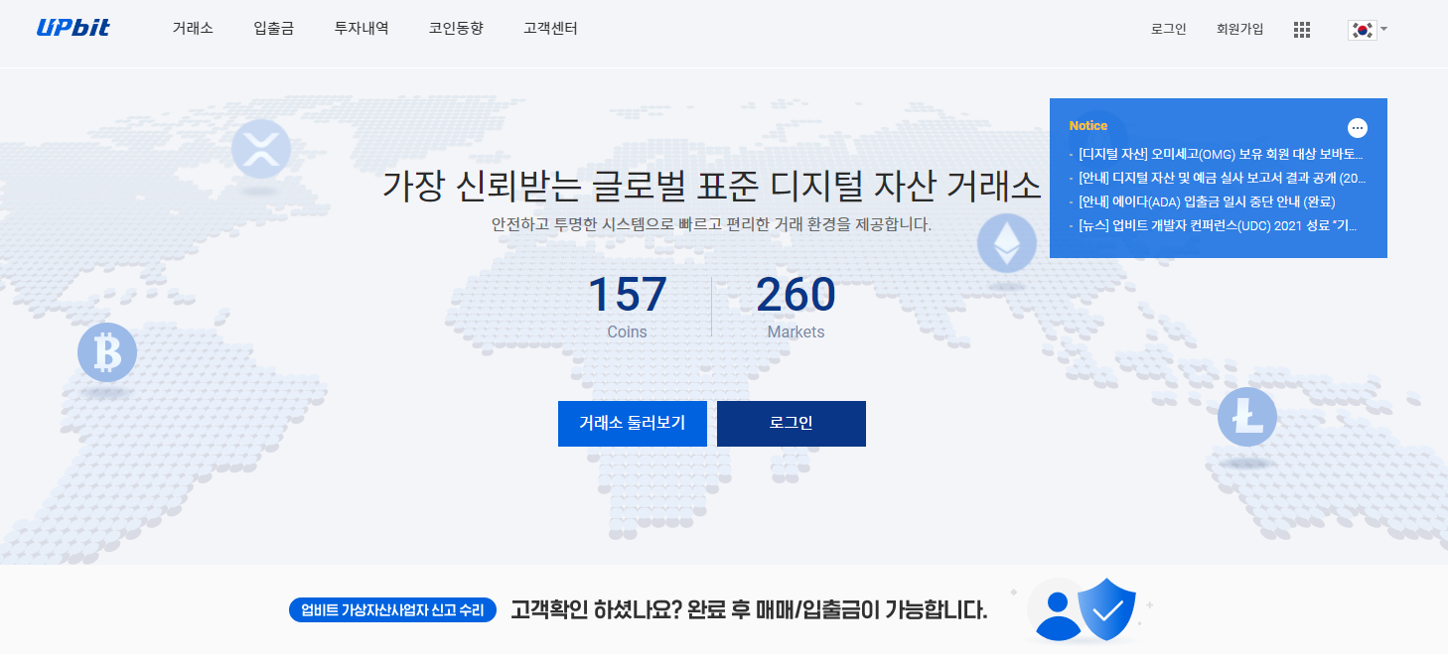
Task: Click the Bitcoin coin icon
Action: 106,352
